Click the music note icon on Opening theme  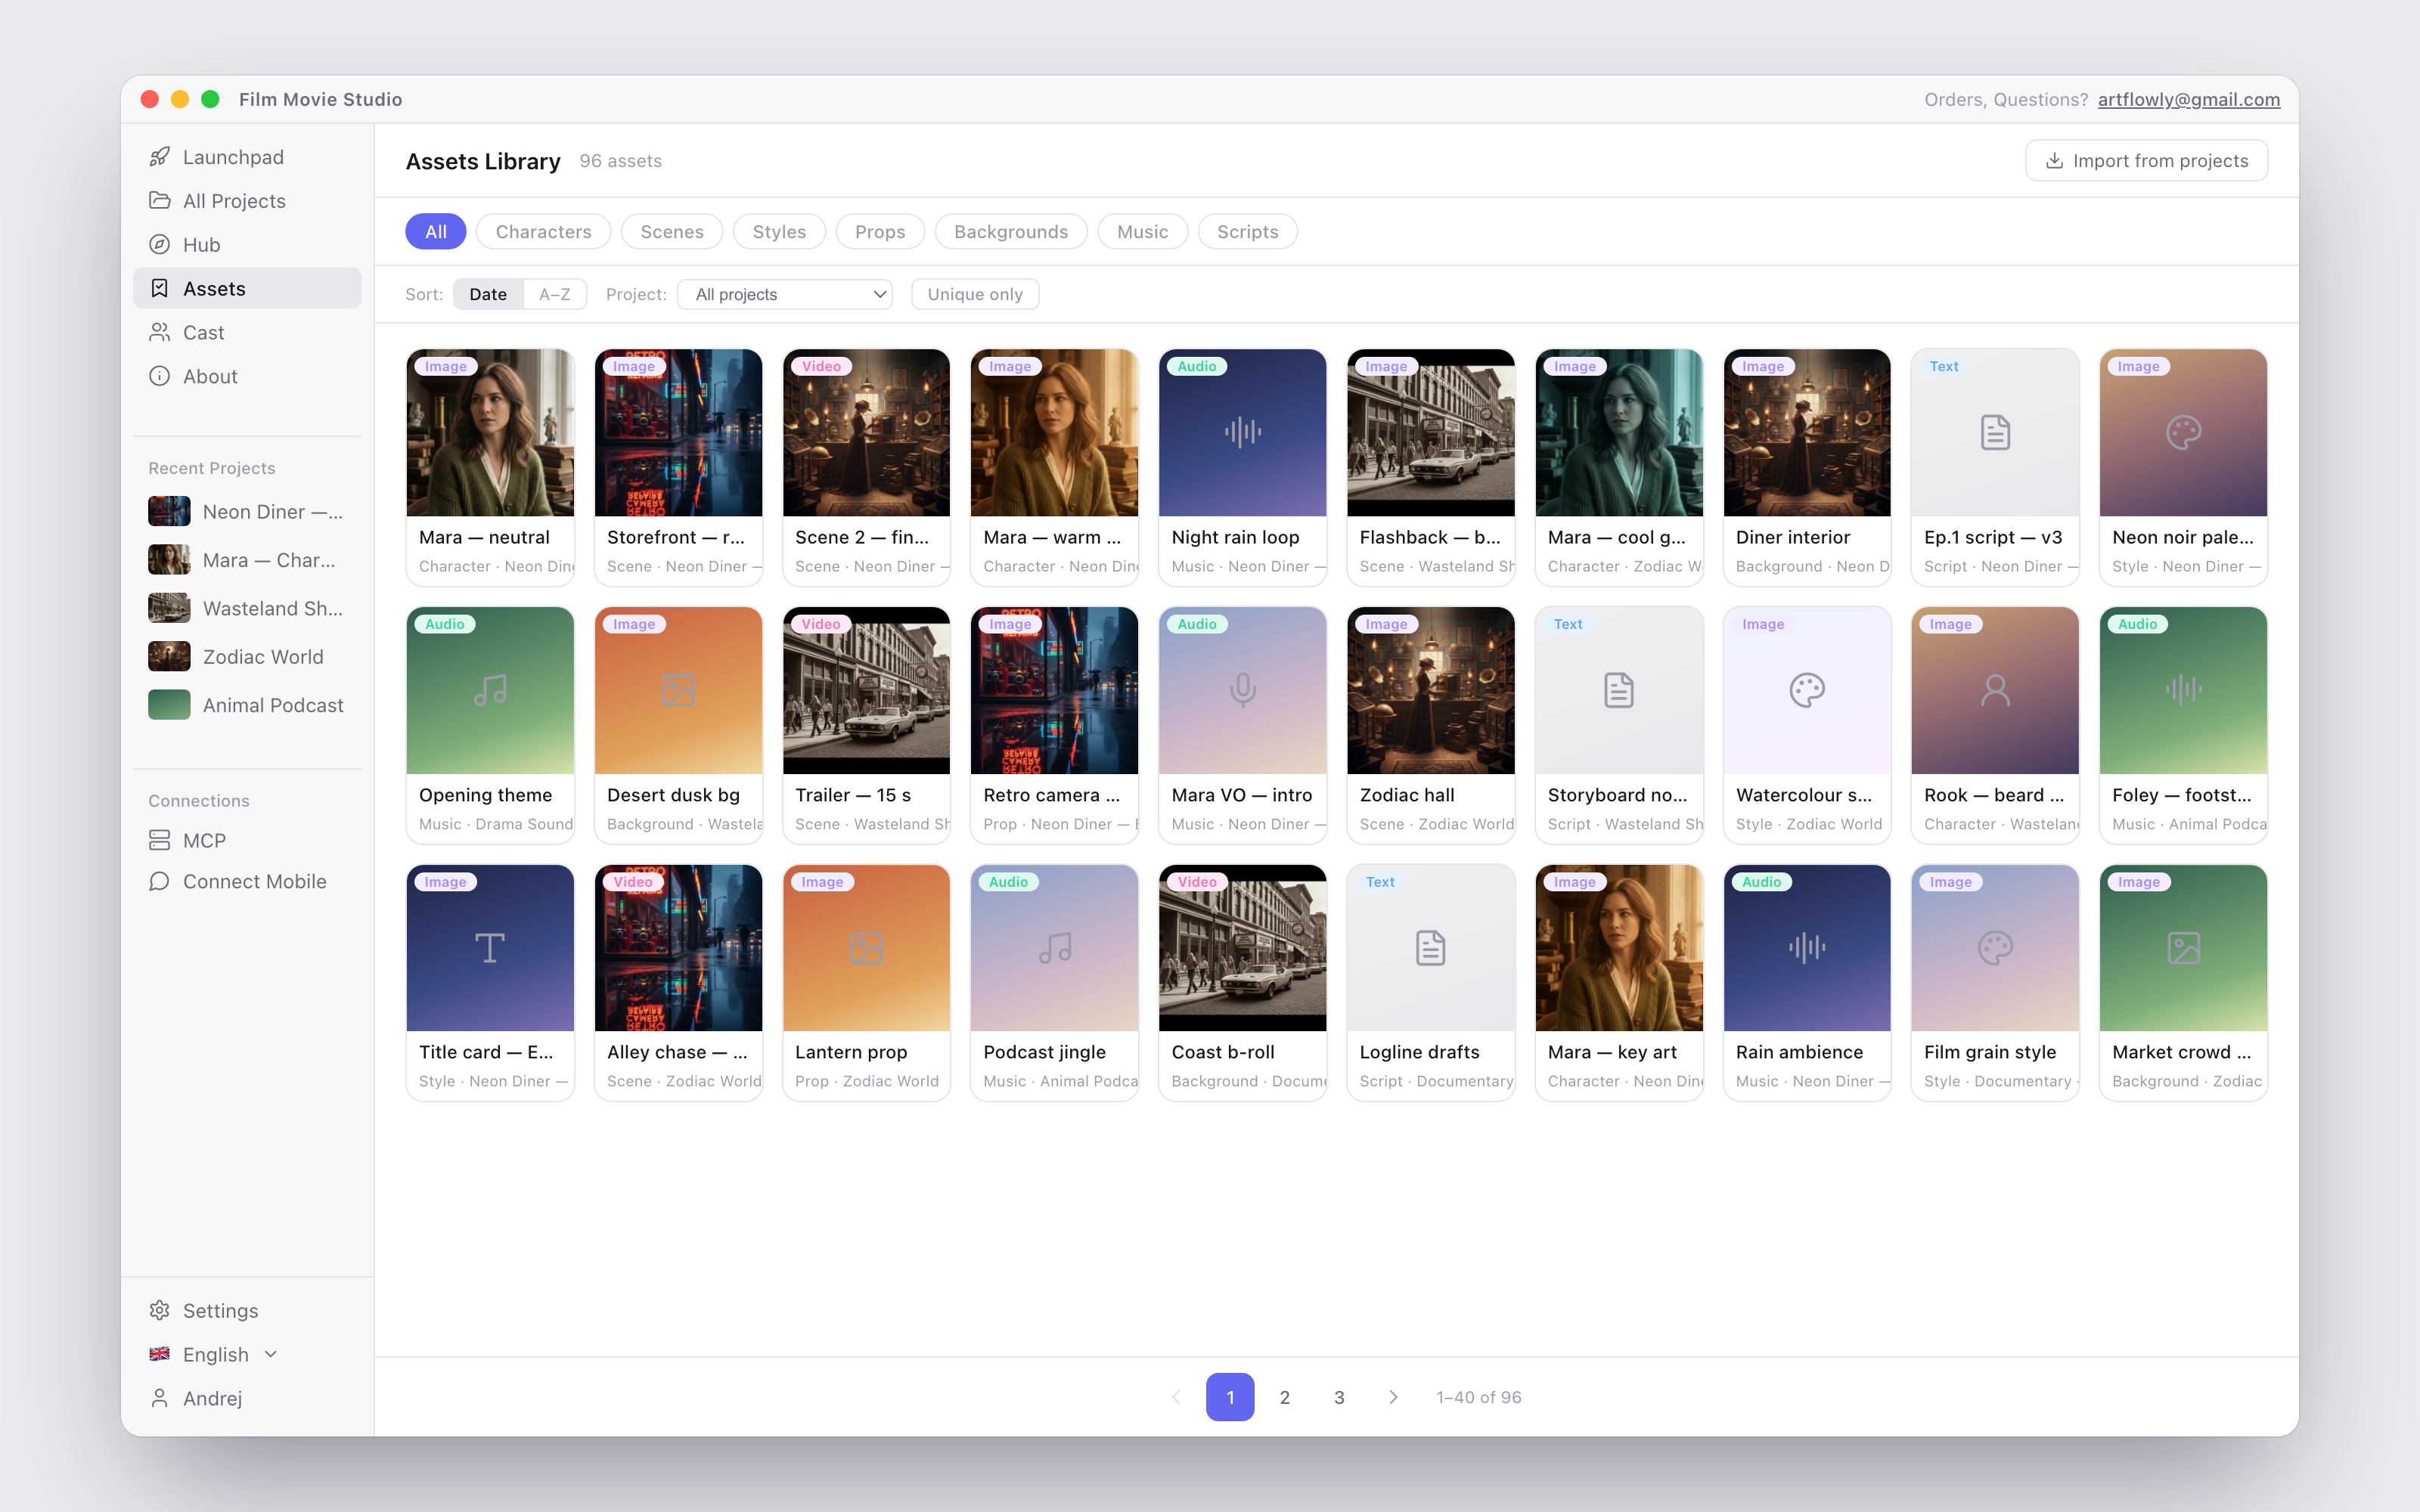click(x=490, y=690)
